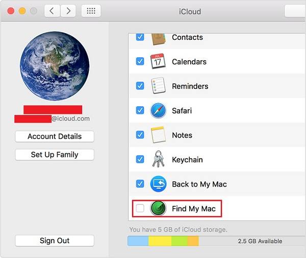This screenshot has width=306, height=258.
Task: Click the Notes notepad icon
Action: 158,135
